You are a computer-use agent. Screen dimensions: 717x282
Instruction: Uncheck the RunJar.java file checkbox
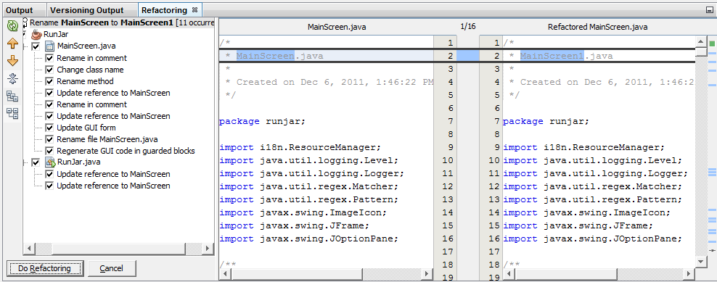(x=36, y=162)
